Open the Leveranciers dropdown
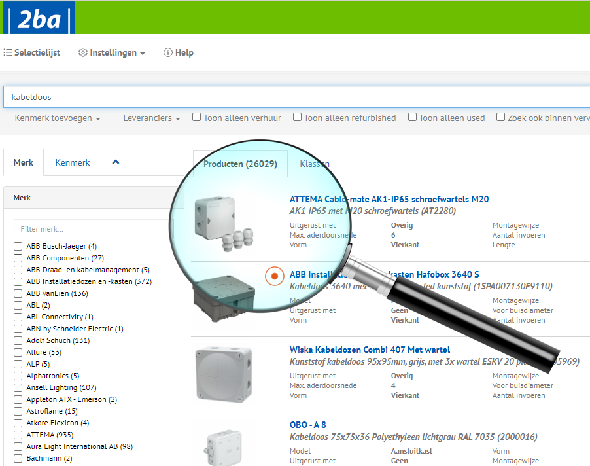The height and width of the screenshot is (466, 590). coord(152,118)
